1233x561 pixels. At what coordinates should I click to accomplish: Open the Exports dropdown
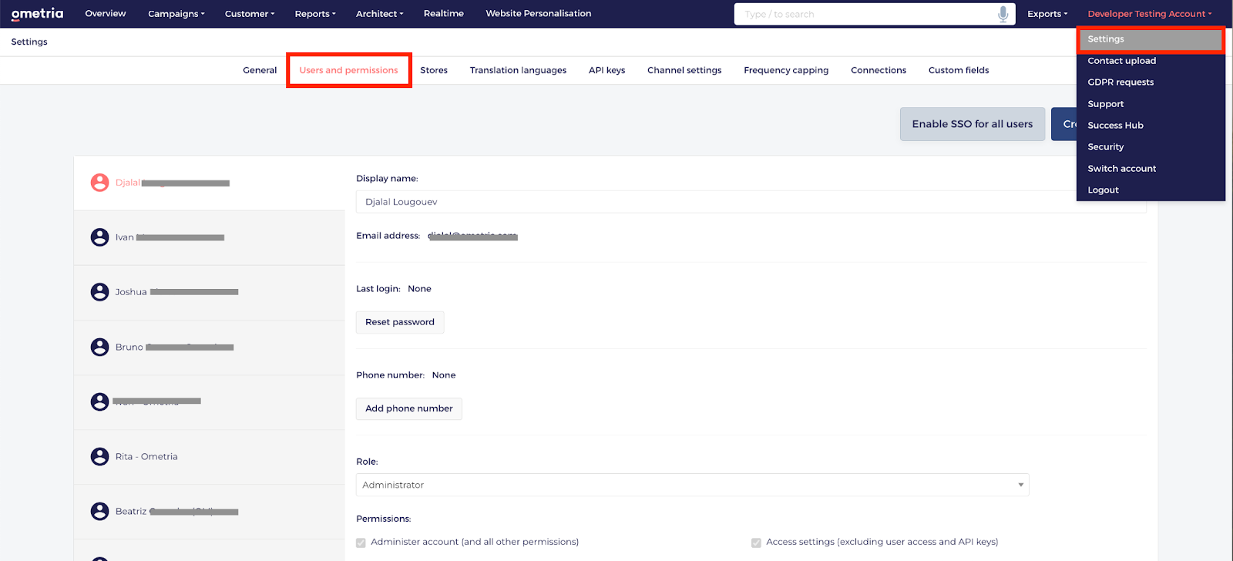point(1047,14)
